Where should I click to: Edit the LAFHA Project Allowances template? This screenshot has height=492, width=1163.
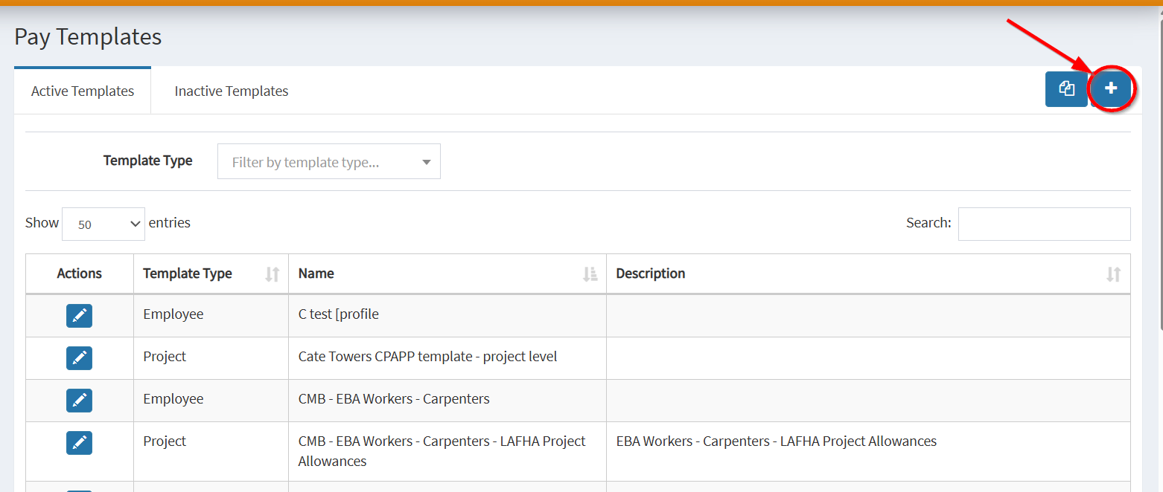(79, 443)
